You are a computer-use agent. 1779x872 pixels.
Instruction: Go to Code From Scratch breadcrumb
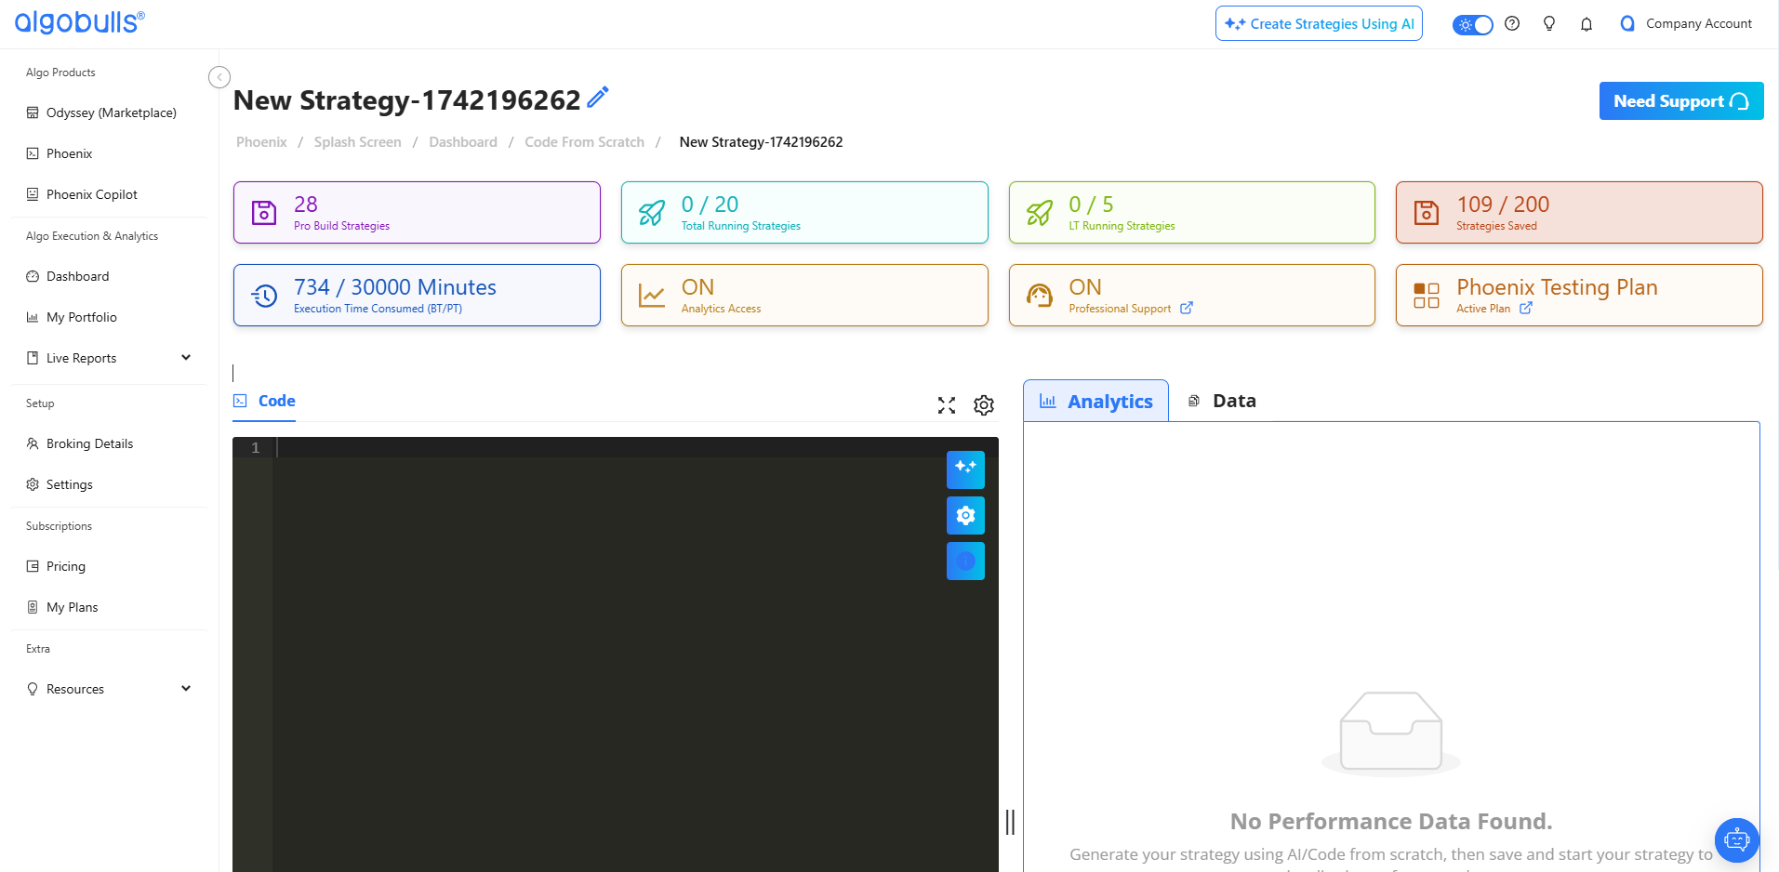(x=584, y=142)
